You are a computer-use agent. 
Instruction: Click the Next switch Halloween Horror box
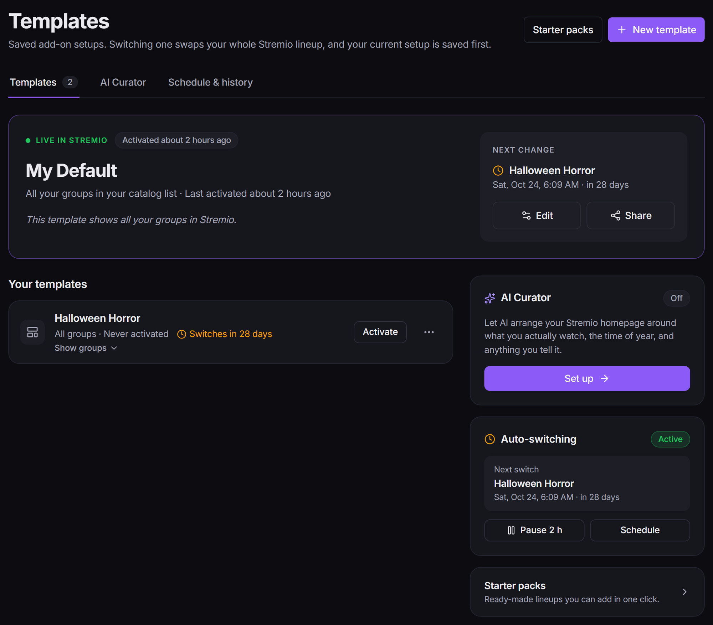point(587,484)
